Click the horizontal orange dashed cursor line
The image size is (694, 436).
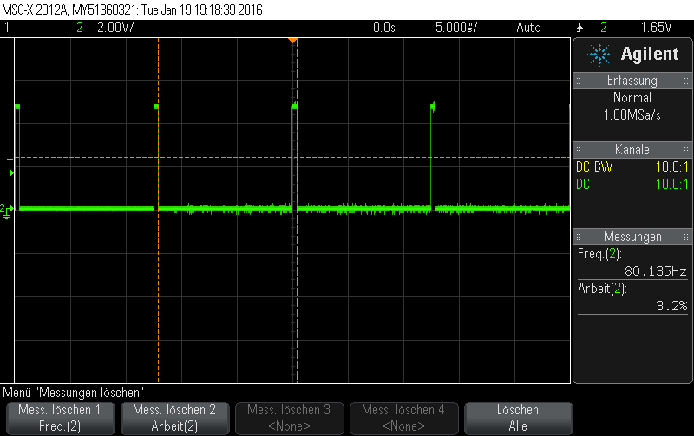[292, 157]
